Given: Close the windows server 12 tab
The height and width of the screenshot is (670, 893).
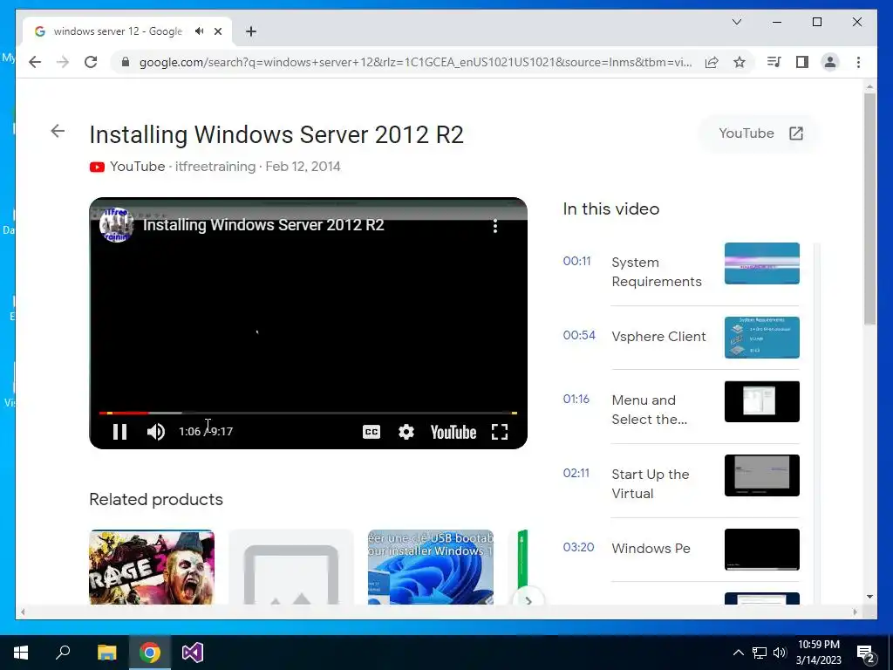Looking at the screenshot, I should coord(217,31).
